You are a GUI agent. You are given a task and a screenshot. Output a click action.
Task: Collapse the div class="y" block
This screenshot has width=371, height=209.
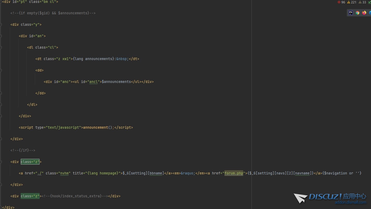point(1,25)
